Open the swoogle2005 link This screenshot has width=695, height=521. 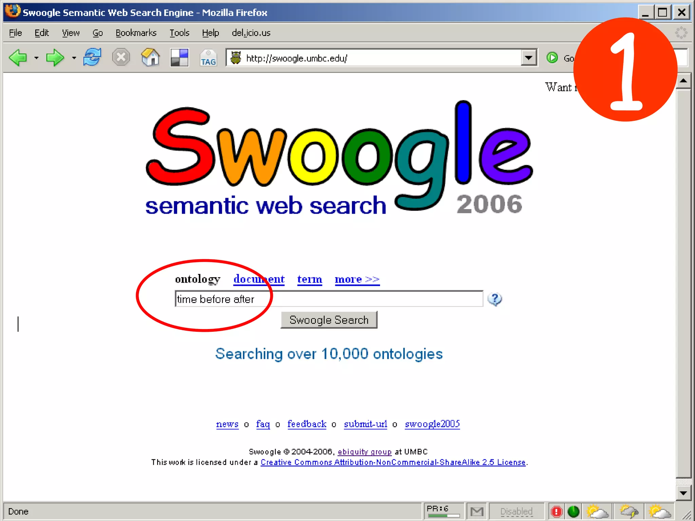[432, 424]
